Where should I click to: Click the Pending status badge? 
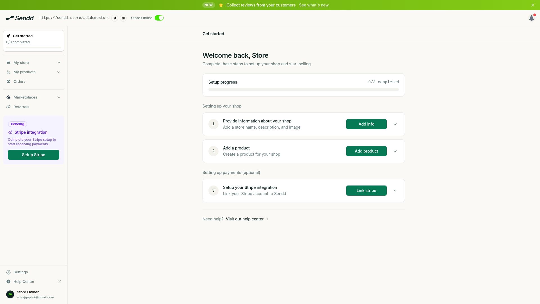[17, 124]
